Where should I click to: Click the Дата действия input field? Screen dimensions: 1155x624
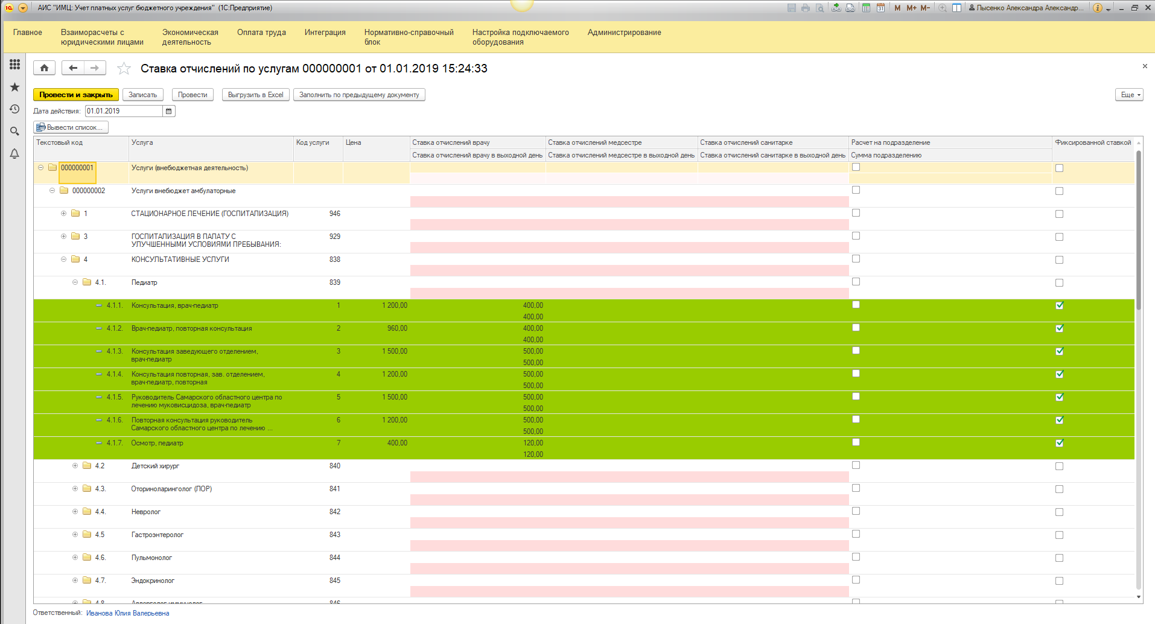[x=124, y=111]
